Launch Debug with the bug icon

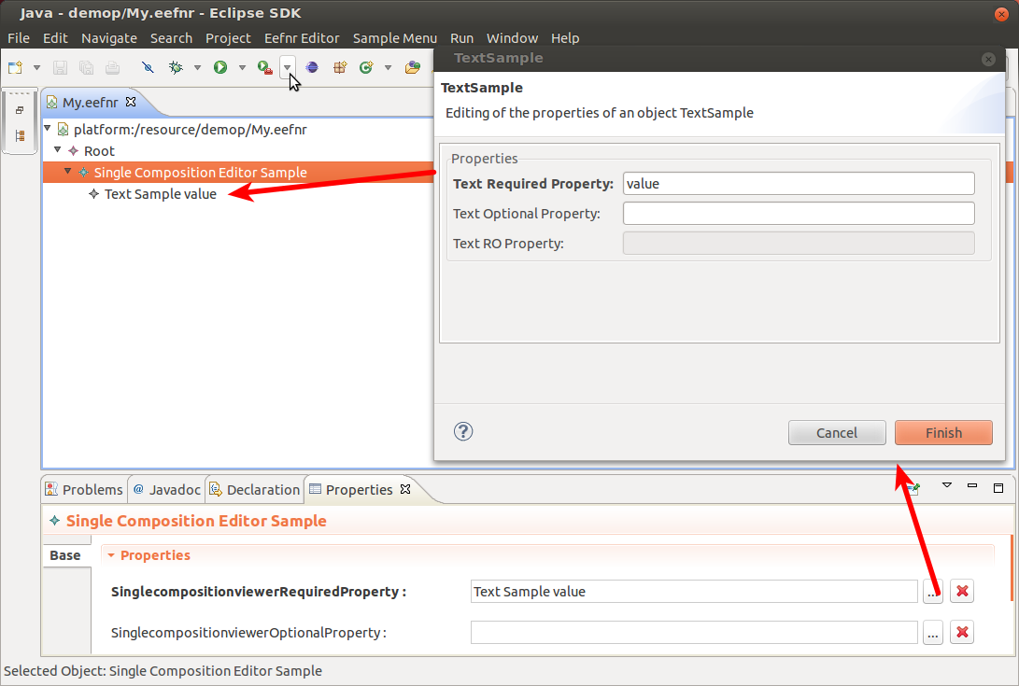tap(176, 67)
